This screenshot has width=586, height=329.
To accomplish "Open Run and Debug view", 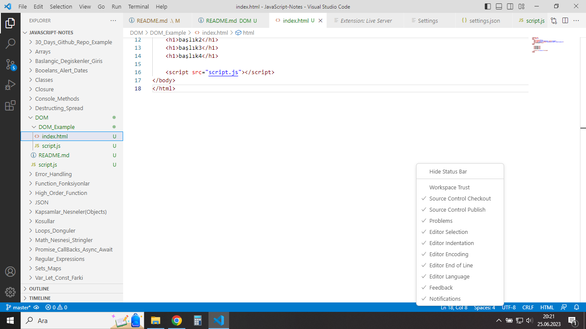I will (10, 85).
